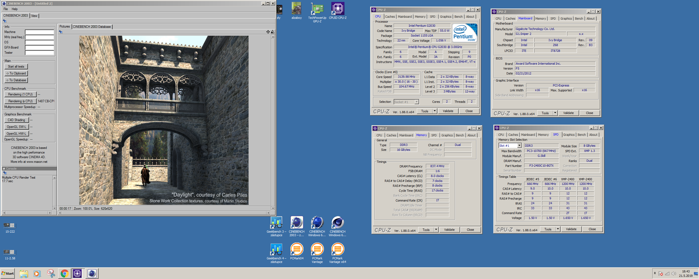Open the Socket #1 selection dropdown

click(417, 102)
